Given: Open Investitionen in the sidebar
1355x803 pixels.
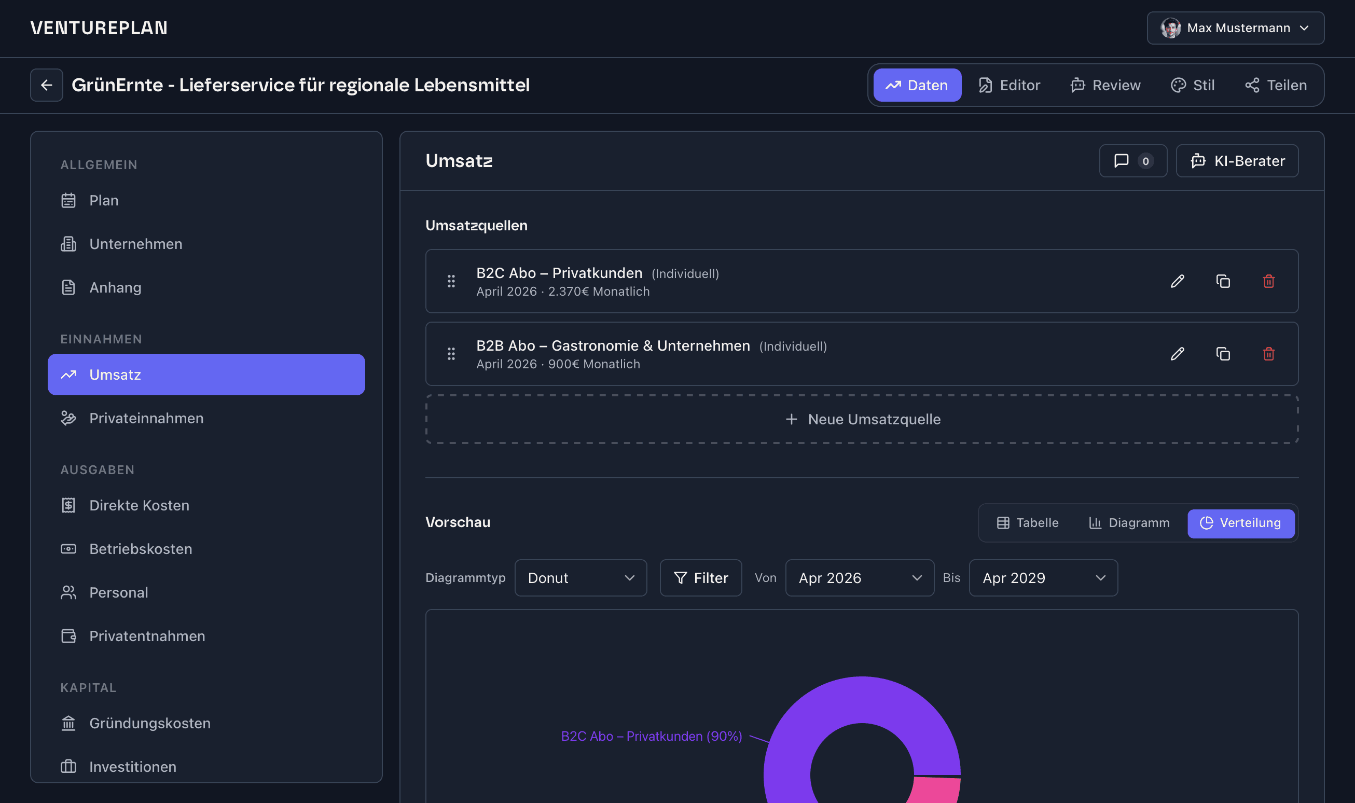Looking at the screenshot, I should coord(206,767).
